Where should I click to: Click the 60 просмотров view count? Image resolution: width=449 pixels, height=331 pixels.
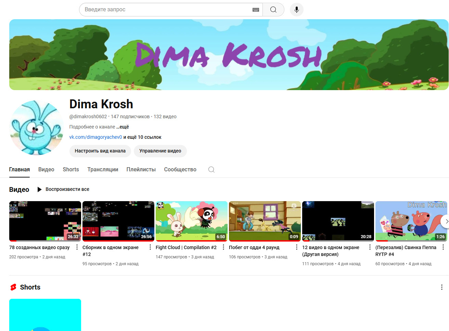(390, 264)
